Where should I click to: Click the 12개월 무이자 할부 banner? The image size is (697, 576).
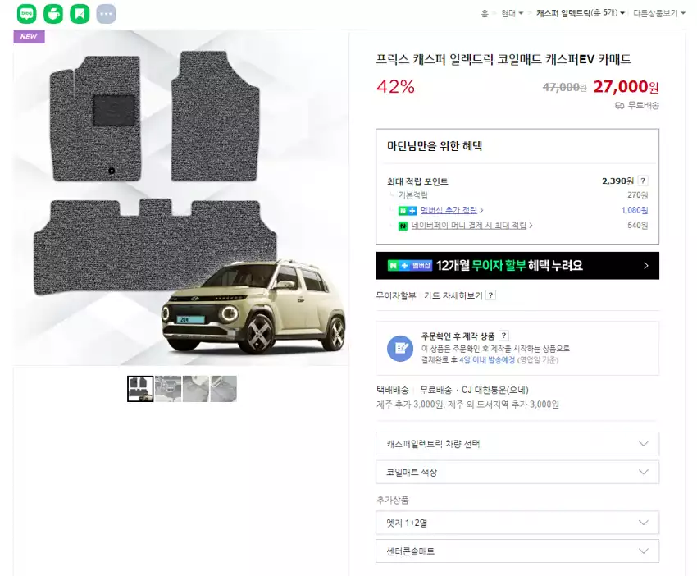(x=517, y=266)
